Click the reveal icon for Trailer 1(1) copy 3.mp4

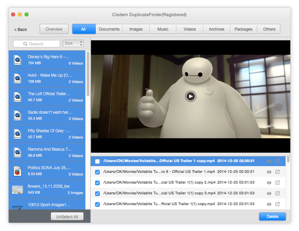[x=277, y=193]
